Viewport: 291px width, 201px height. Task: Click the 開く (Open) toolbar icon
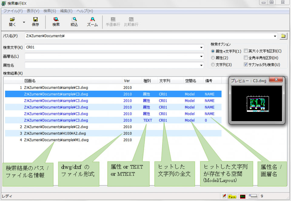12,22
